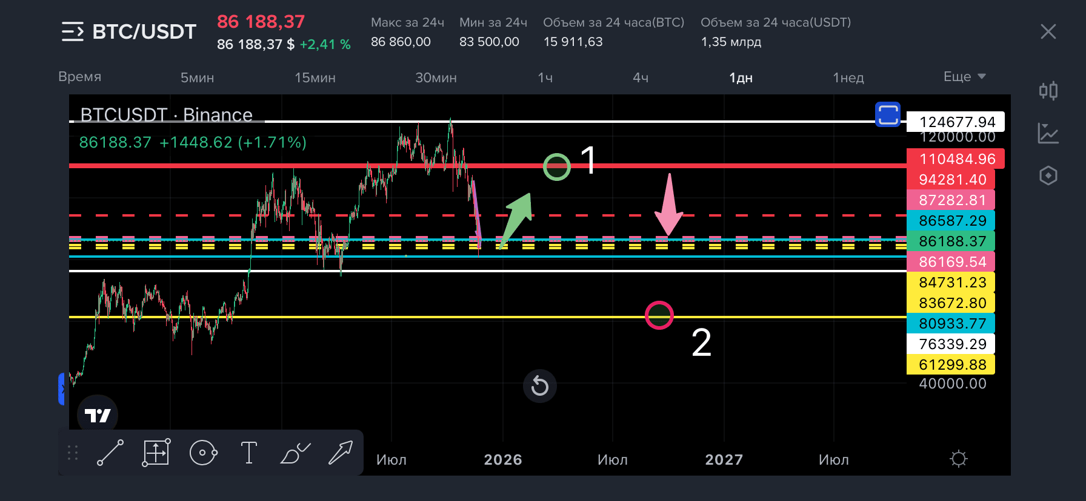Click the yellow 84731.23 price label
The width and height of the screenshot is (1086, 501).
[x=951, y=282]
